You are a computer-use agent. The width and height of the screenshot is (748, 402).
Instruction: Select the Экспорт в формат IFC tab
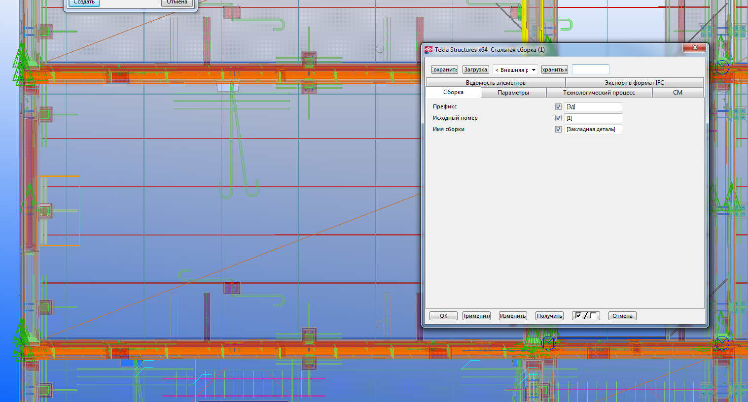tap(634, 83)
